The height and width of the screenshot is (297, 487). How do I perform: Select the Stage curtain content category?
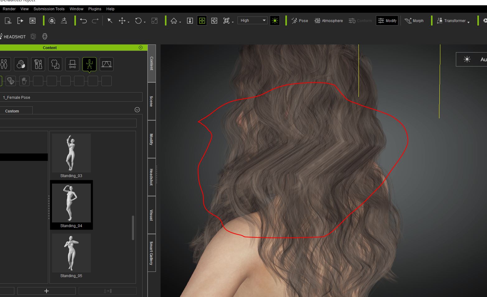point(106,64)
